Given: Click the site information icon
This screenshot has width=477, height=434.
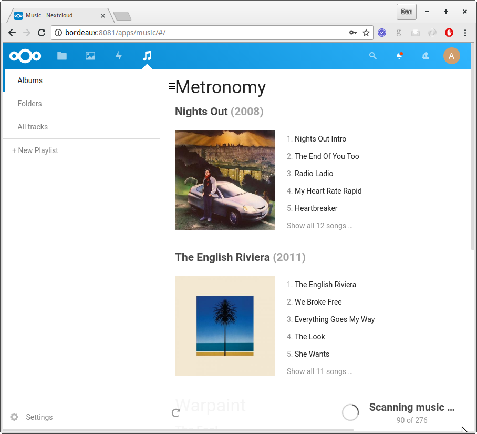Looking at the screenshot, I should [x=58, y=33].
